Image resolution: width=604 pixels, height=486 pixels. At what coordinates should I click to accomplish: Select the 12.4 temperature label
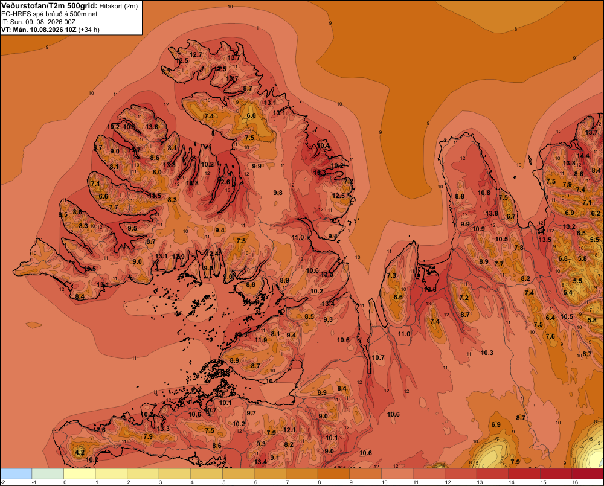tap(212, 254)
